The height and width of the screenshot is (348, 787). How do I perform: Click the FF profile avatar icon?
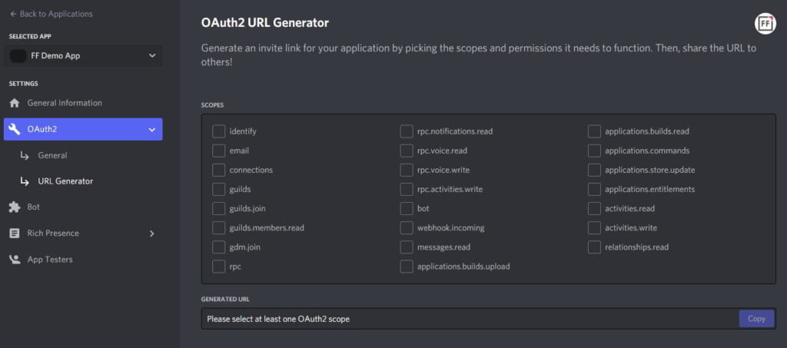click(765, 23)
